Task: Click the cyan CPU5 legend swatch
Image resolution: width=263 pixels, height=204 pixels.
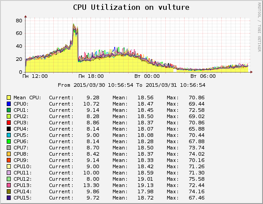Action: 9,135
